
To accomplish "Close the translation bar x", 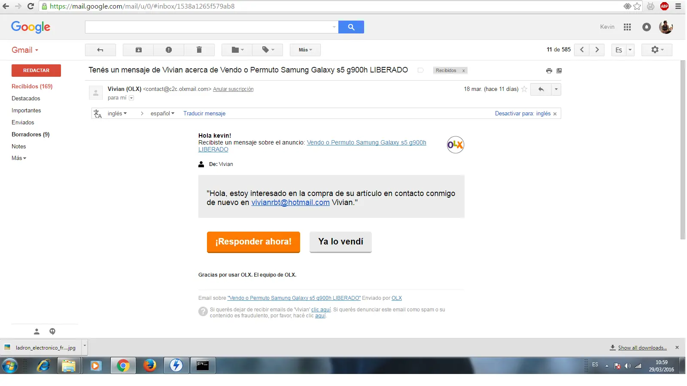I will tap(555, 114).
